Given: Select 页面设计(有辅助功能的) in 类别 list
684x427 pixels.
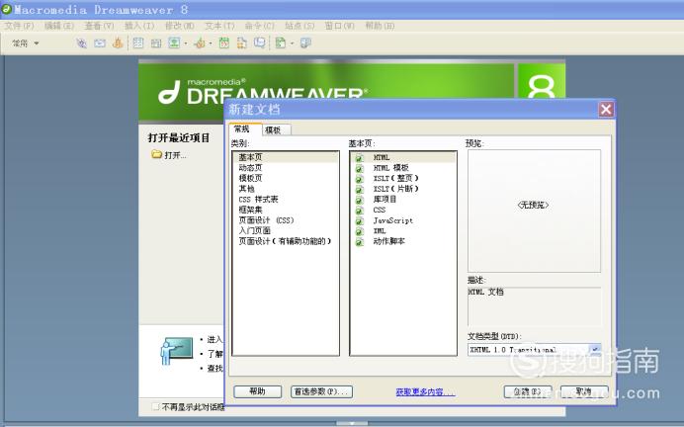Looking at the screenshot, I should coord(286,241).
